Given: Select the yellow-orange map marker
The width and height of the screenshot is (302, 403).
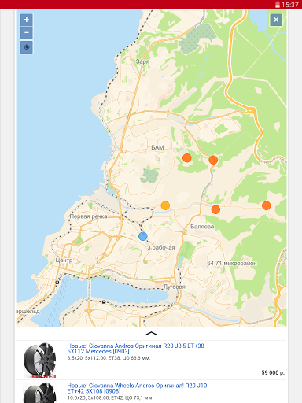Looking at the screenshot, I should click(x=165, y=205).
